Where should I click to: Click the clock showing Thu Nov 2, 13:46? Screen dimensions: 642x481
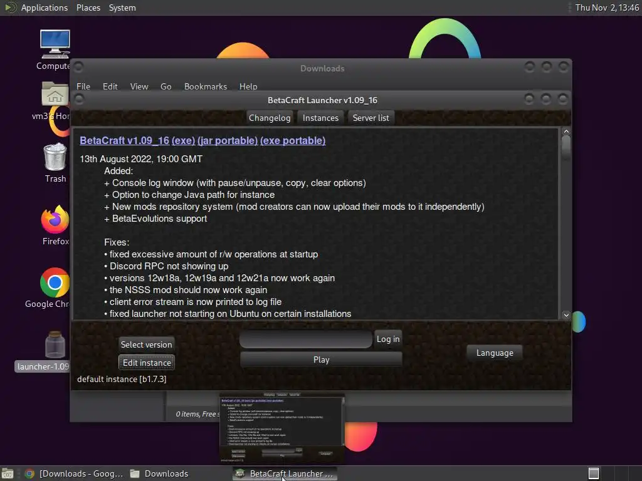click(607, 8)
